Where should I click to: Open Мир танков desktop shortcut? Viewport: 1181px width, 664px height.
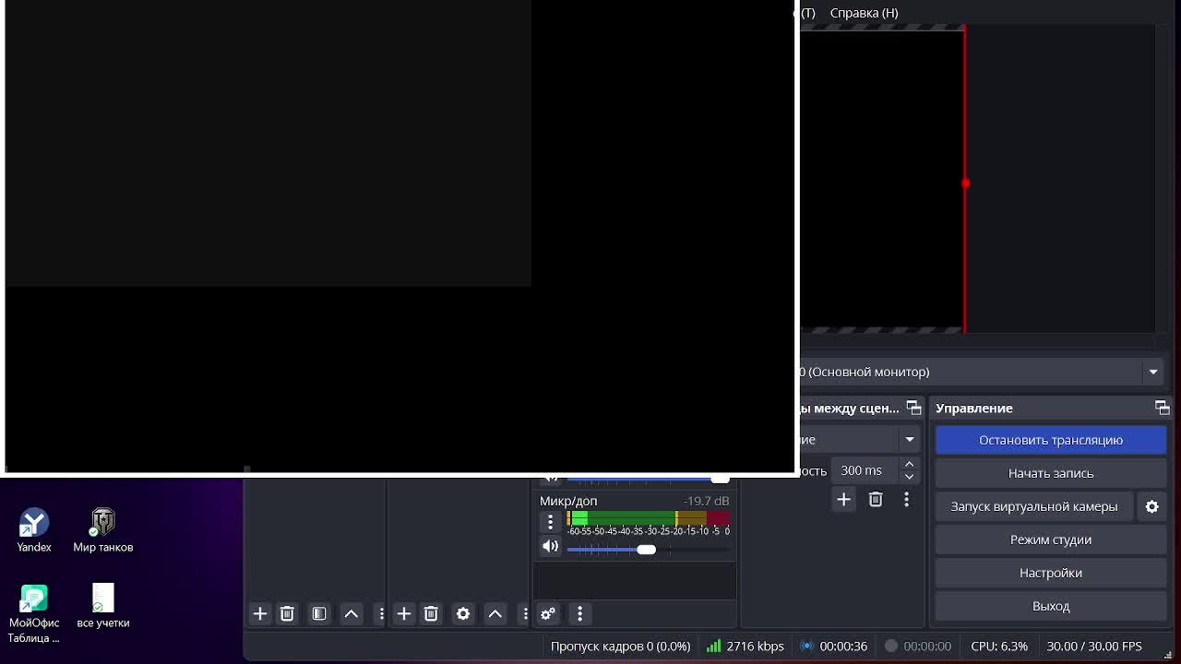click(x=103, y=530)
